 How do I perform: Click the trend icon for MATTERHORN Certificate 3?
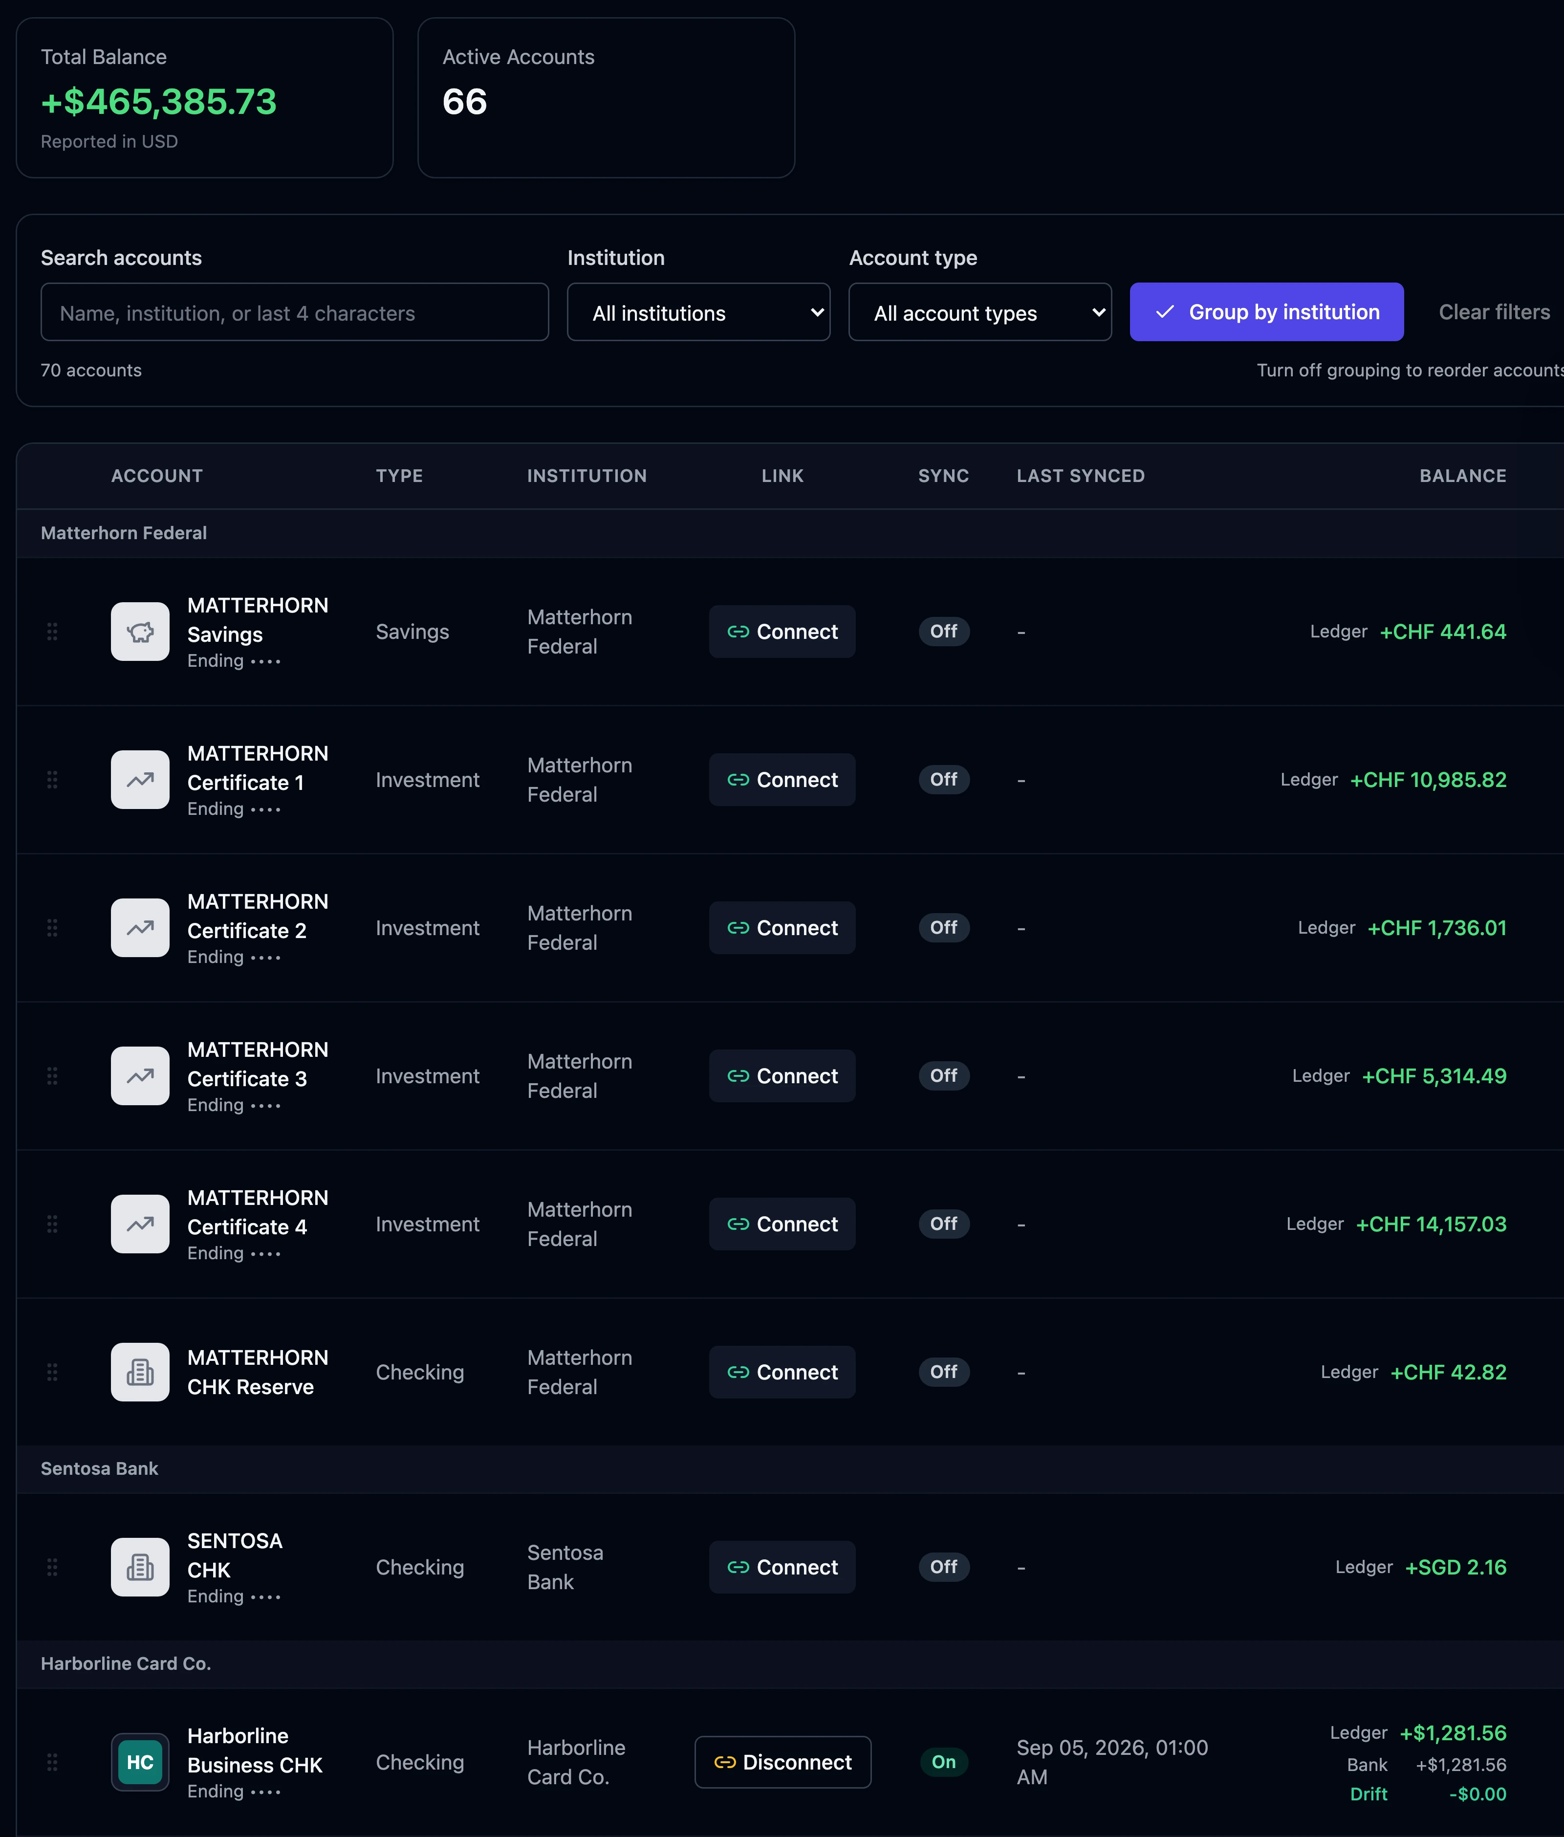click(x=140, y=1075)
